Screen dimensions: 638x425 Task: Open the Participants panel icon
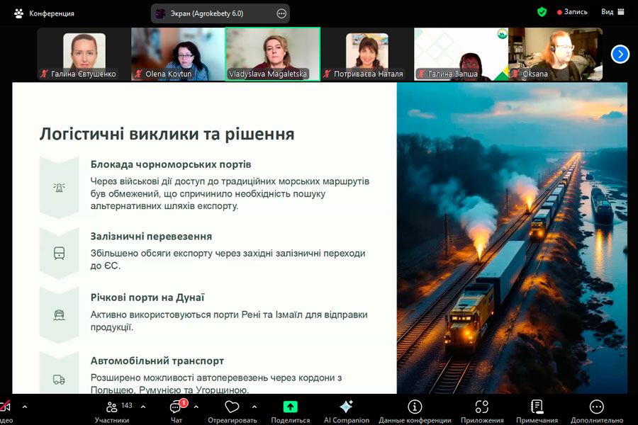112,407
